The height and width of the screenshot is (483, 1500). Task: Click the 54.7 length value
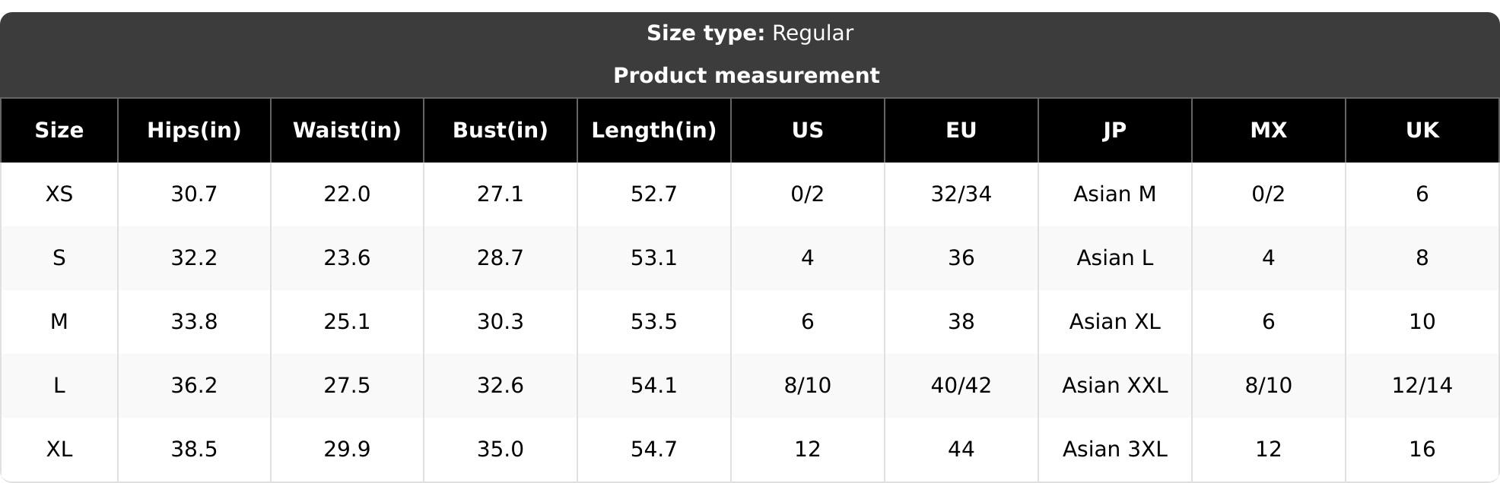pyautogui.click(x=654, y=450)
